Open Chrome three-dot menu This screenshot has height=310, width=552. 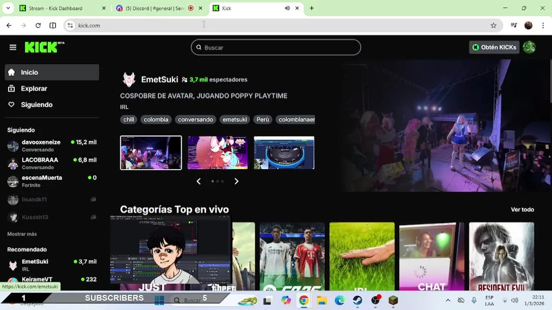(543, 25)
